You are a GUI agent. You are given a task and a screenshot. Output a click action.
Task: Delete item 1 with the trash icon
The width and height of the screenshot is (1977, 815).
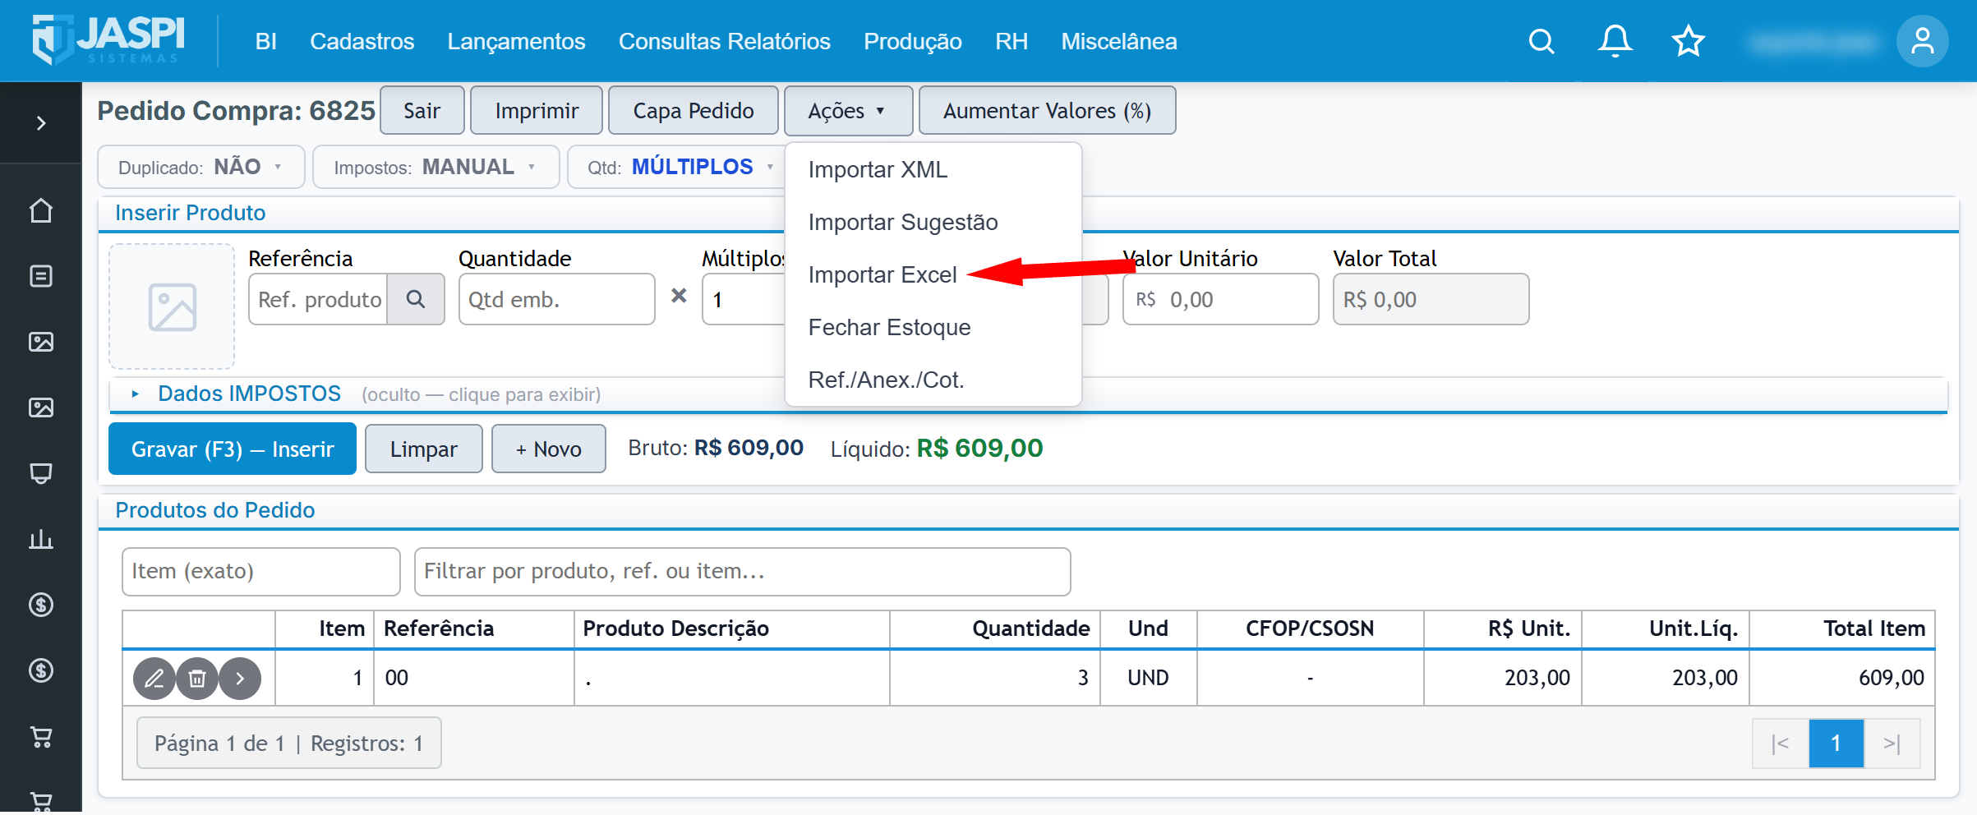(197, 679)
